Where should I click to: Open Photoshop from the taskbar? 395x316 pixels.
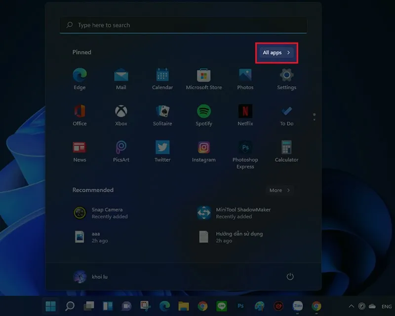(241, 307)
